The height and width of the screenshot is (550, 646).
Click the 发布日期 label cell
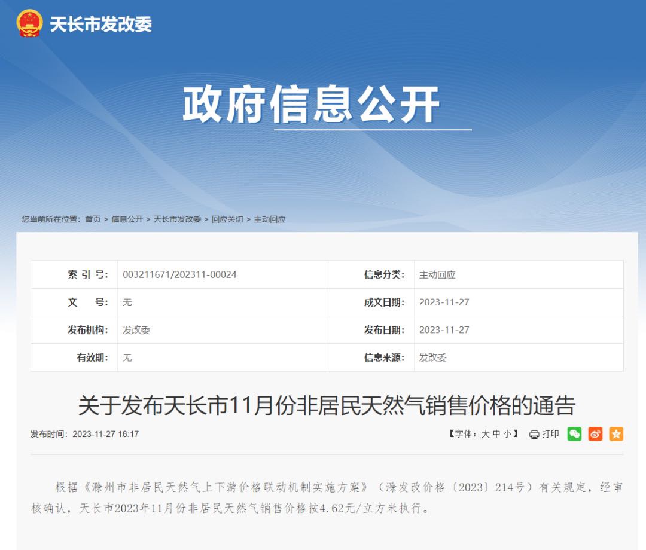click(371, 330)
